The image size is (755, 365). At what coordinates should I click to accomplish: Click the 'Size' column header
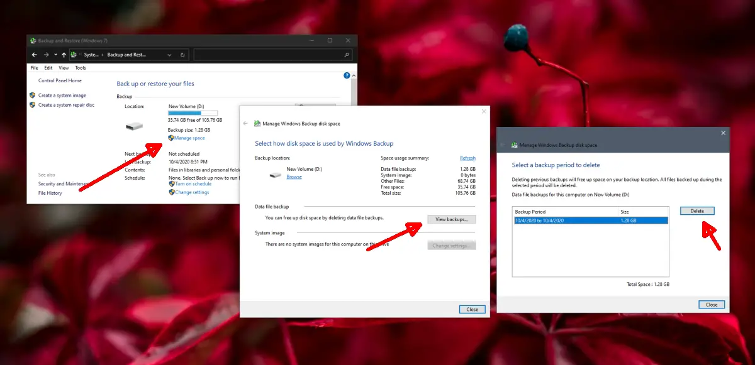click(x=644, y=212)
